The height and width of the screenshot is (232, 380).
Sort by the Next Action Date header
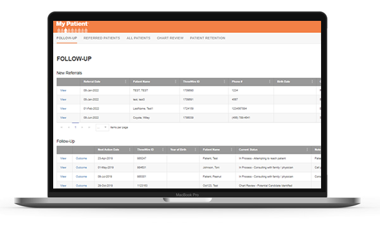pos(108,150)
